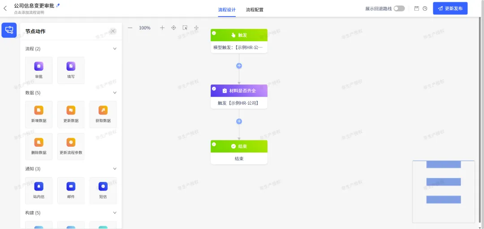Click the 公司信息变更审批 title

[34, 5]
